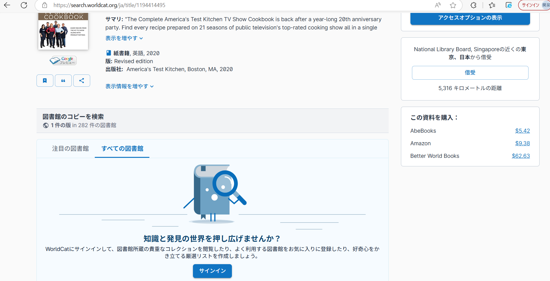The image size is (550, 281).
Task: Open Better World Books $62.63 link
Action: coord(521,156)
